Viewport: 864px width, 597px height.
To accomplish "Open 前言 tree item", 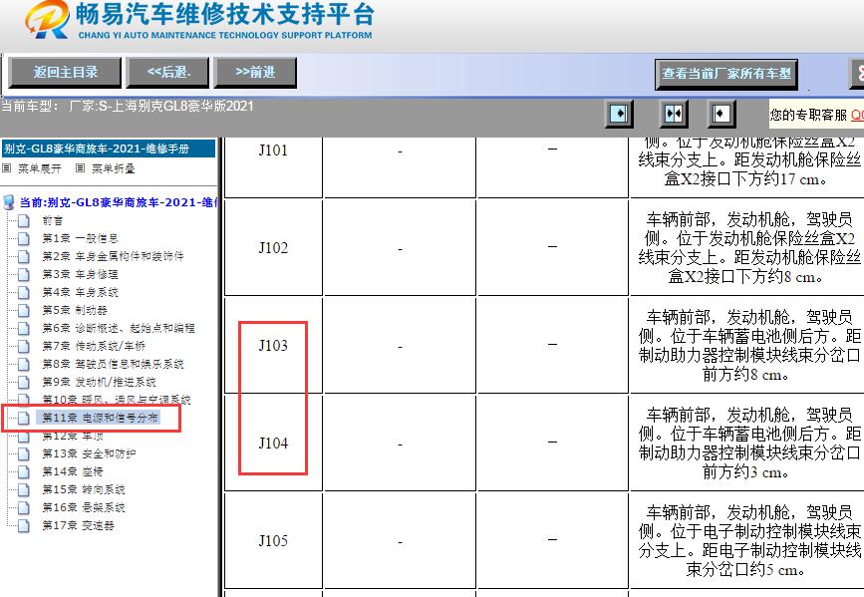I will 53,220.
